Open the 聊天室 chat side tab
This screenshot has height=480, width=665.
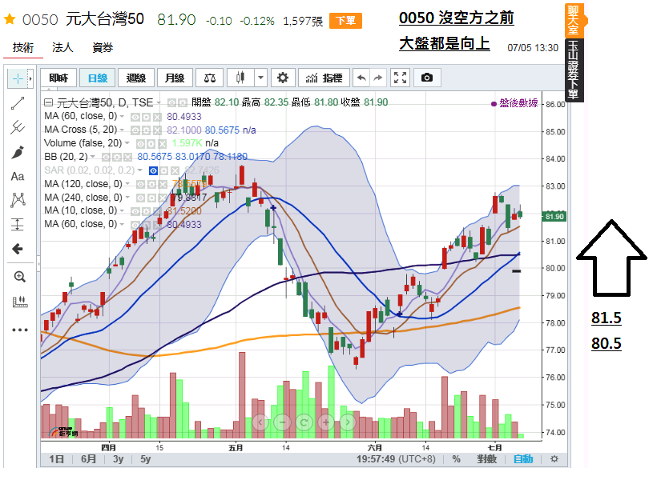point(574,20)
